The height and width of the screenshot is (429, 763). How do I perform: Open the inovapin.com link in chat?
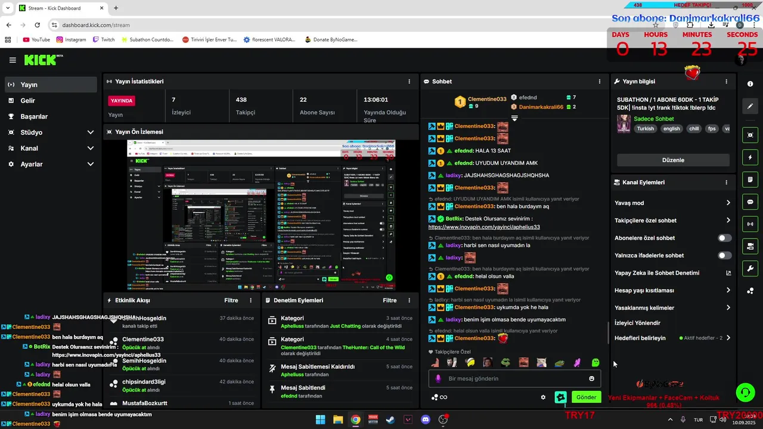[484, 227]
